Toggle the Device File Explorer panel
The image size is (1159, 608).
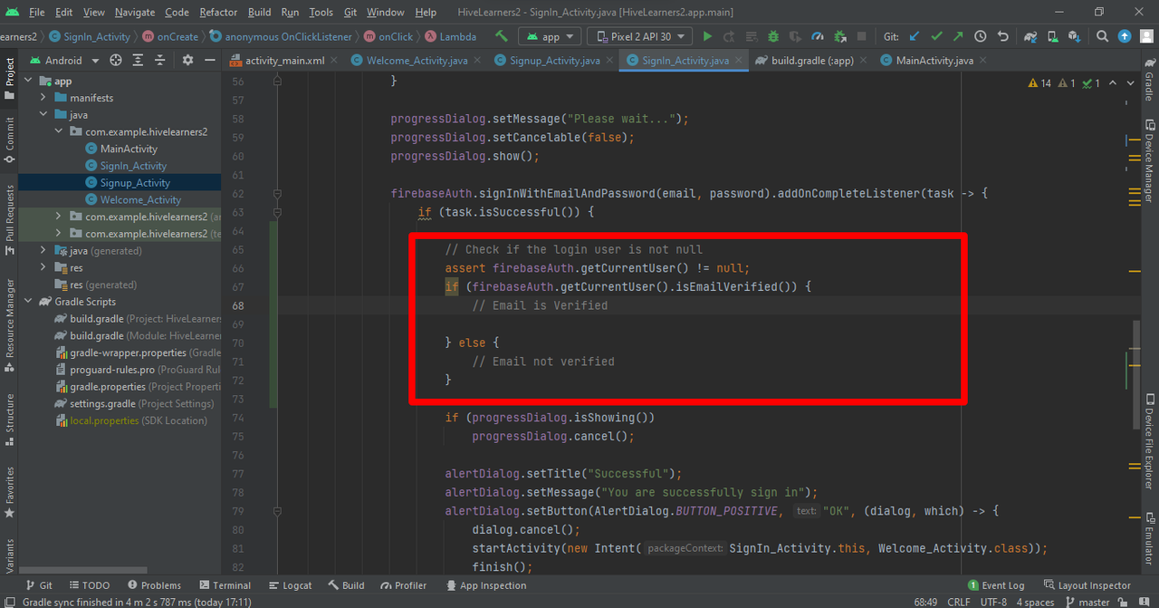(x=1149, y=442)
